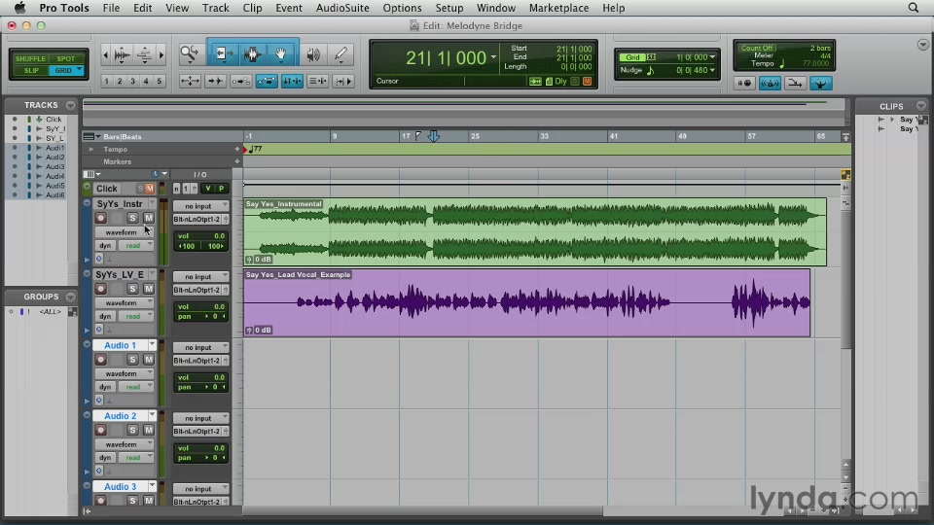
Task: Click the Wait for Note button
Action: click(744, 83)
